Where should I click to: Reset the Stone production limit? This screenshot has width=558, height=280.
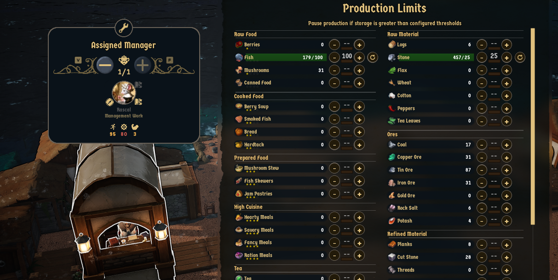coord(520,57)
